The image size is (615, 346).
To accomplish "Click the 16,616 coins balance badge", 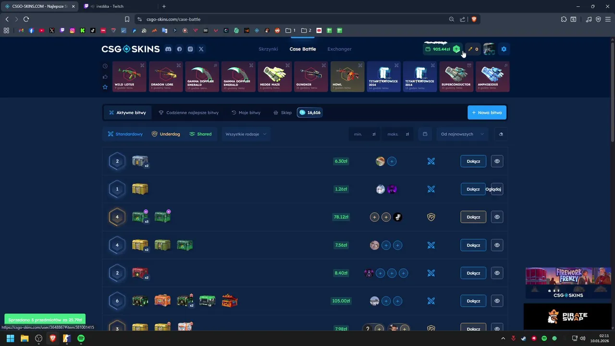I will click(x=310, y=112).
